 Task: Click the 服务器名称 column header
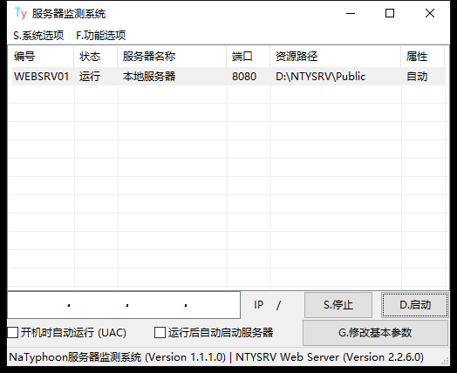172,56
